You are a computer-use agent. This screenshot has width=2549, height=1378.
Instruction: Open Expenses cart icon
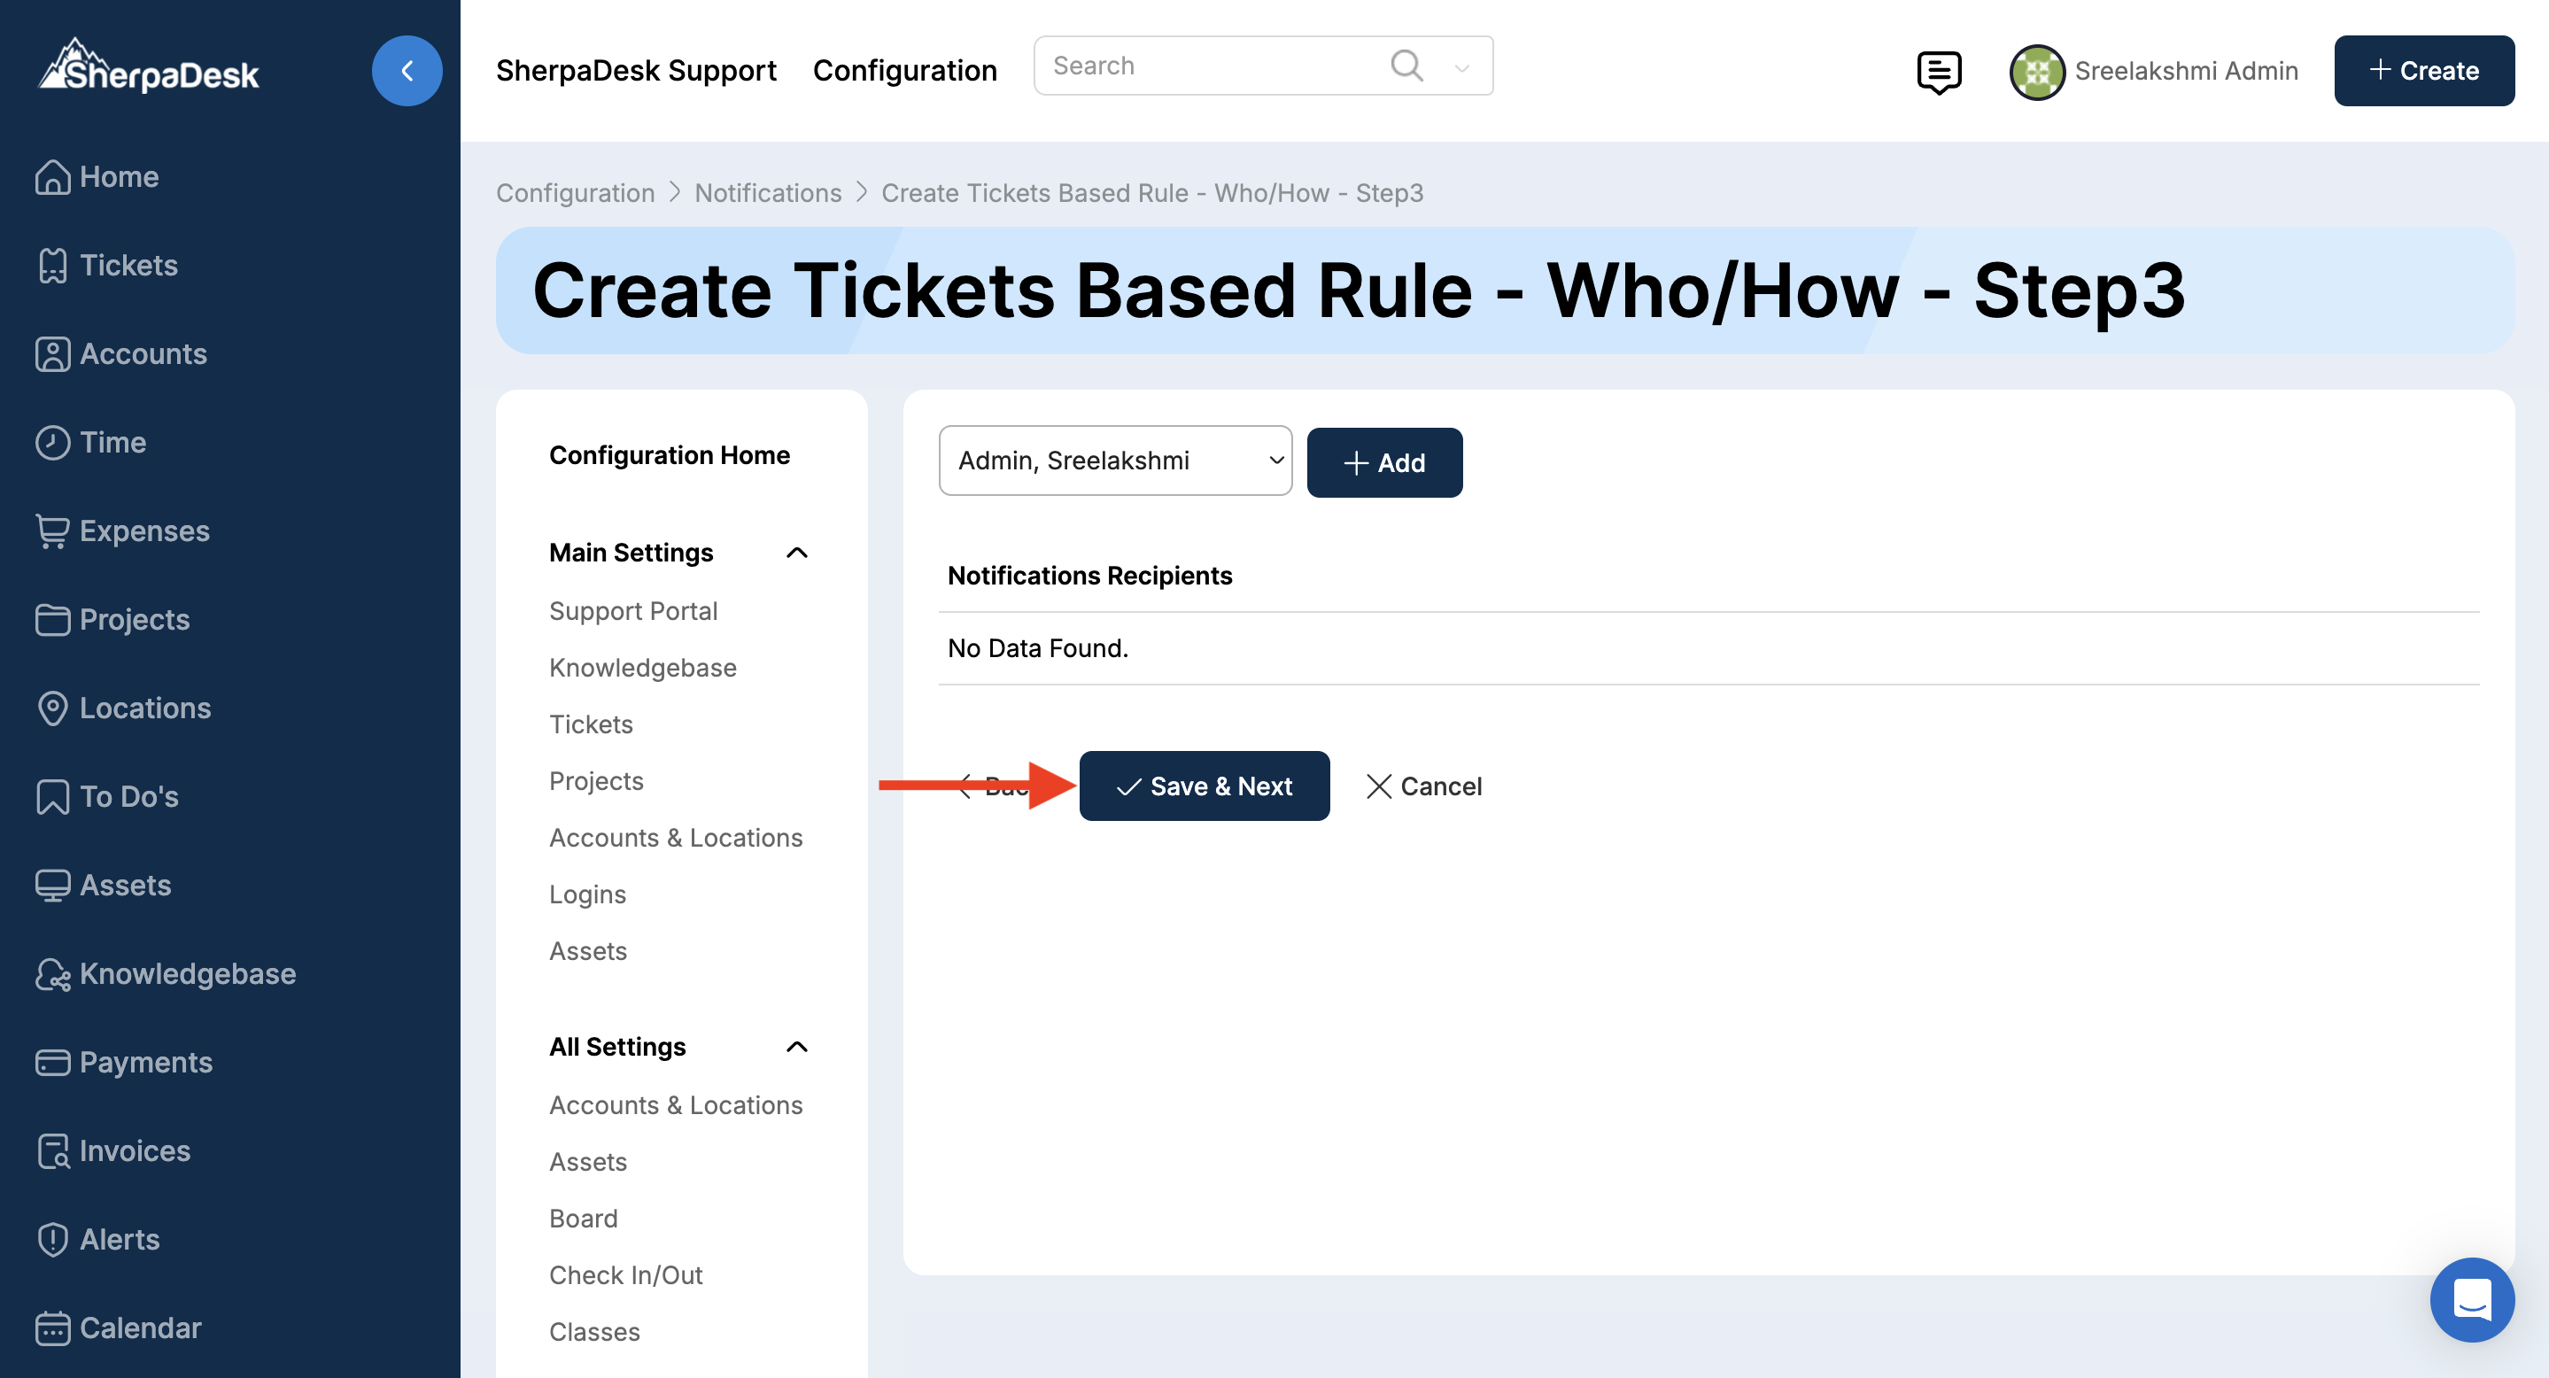tap(52, 531)
